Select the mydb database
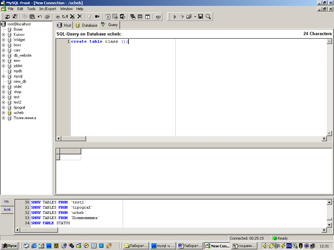Viewport: 334px width, 250px height. (x=18, y=71)
